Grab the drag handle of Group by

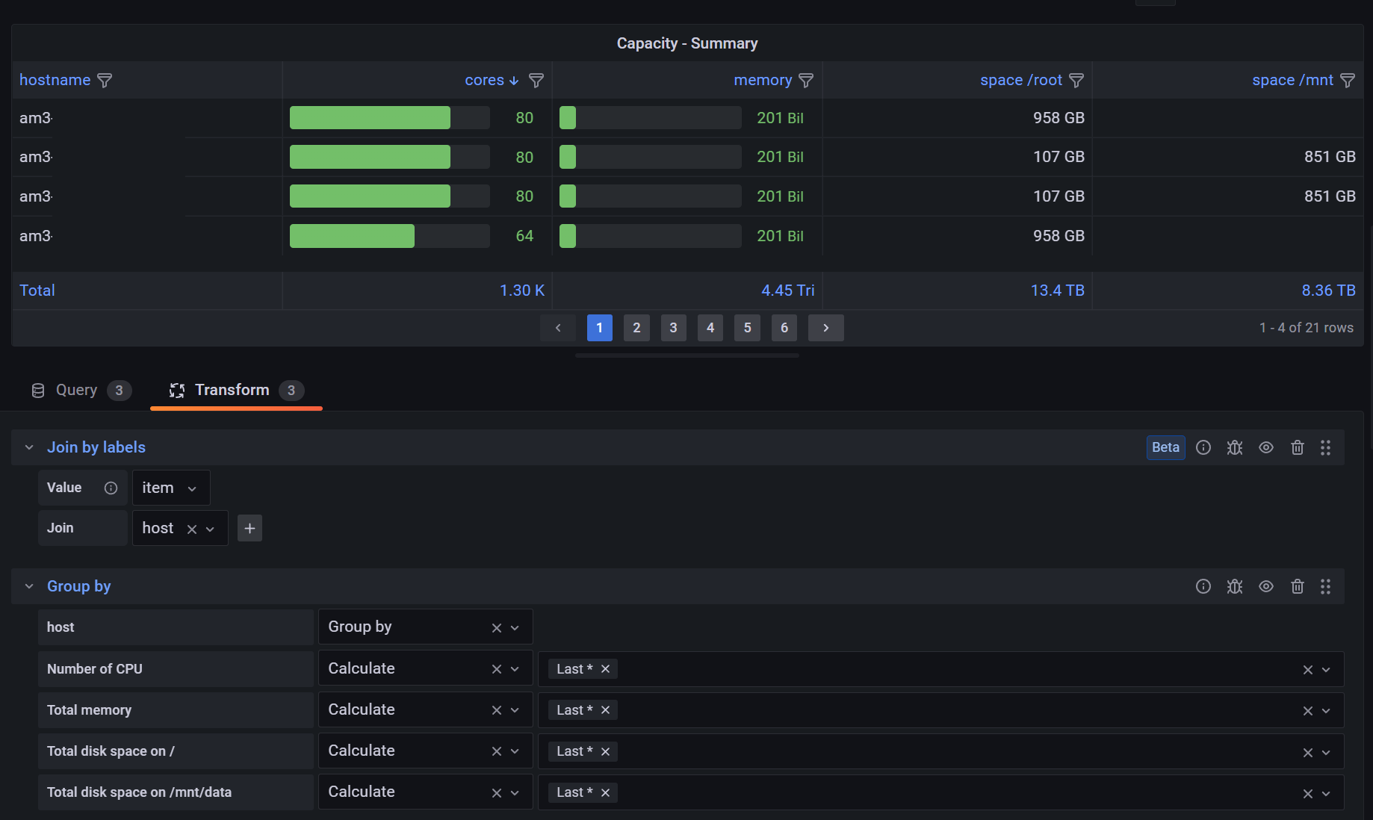pos(1326,586)
